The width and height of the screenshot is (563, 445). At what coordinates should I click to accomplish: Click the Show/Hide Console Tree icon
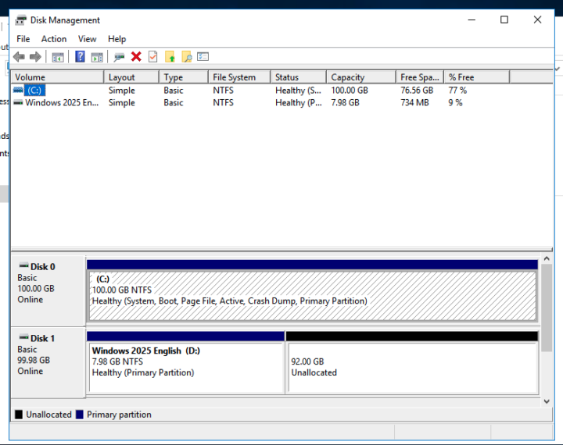pos(58,57)
